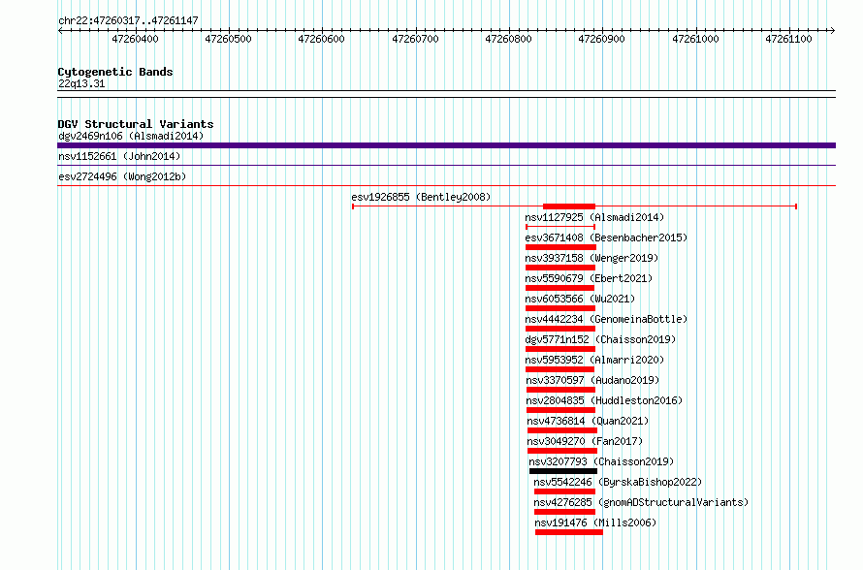This screenshot has height=570, width=863.
Task: Click ruler position 47260800
Action: 508,39
